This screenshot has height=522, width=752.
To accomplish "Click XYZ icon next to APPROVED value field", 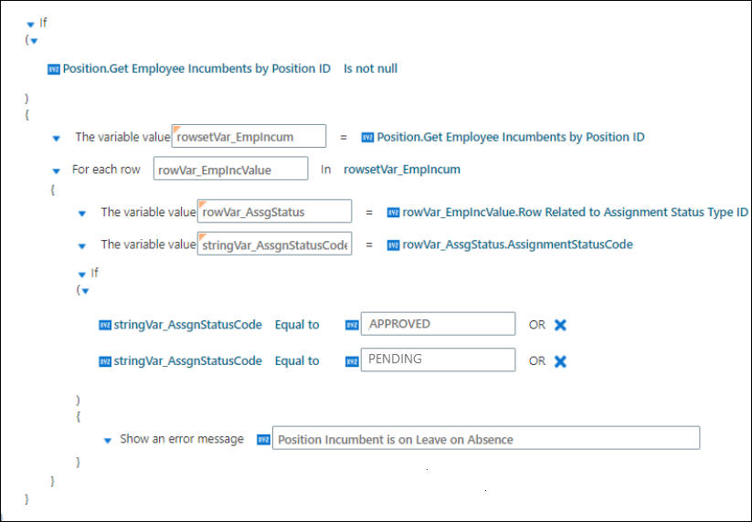I will (352, 325).
